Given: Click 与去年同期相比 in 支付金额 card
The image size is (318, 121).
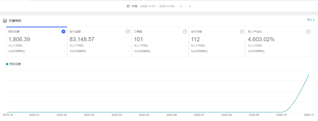Looking at the screenshot, I should coord(78,51).
